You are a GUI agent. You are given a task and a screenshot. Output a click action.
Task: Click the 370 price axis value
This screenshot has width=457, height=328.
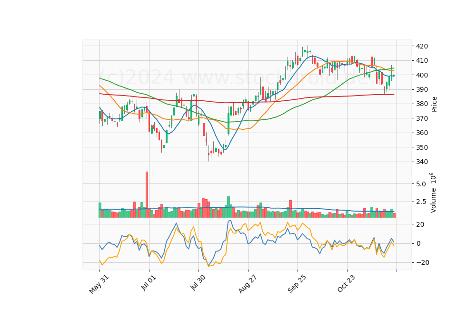click(422, 118)
